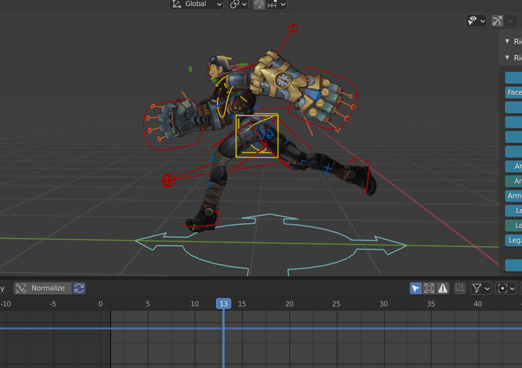Click frame number 15 on the timeline
This screenshot has height=368, width=522.
click(x=242, y=304)
